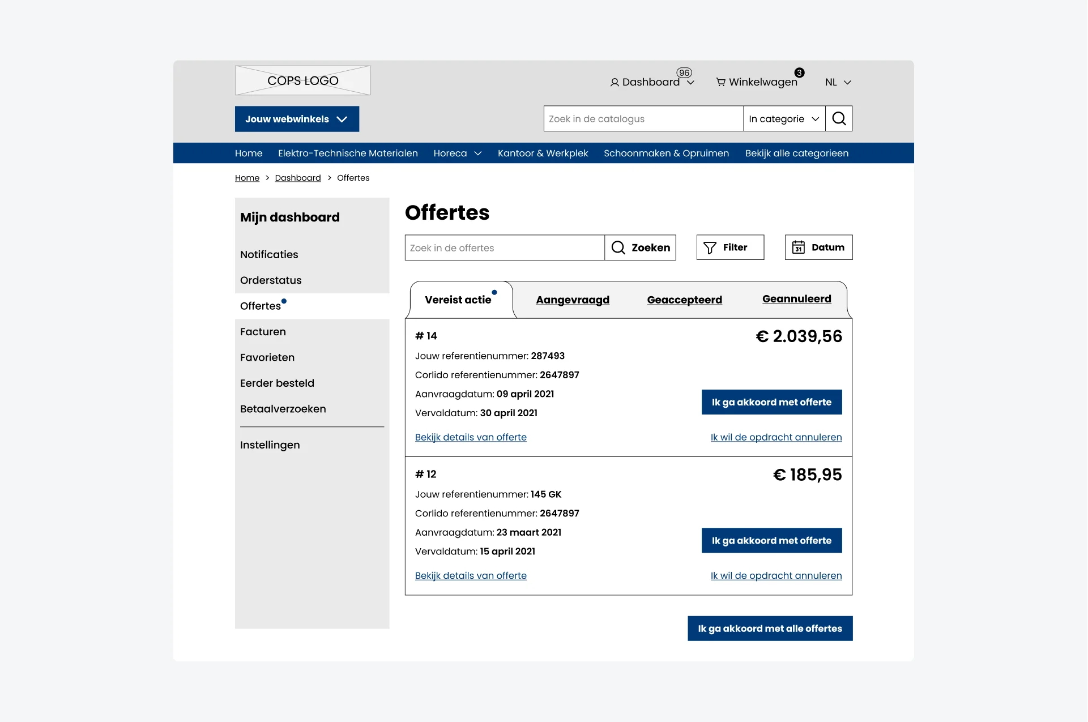Click expiry date 30 april 2021
This screenshot has height=722, width=1088.
point(509,413)
